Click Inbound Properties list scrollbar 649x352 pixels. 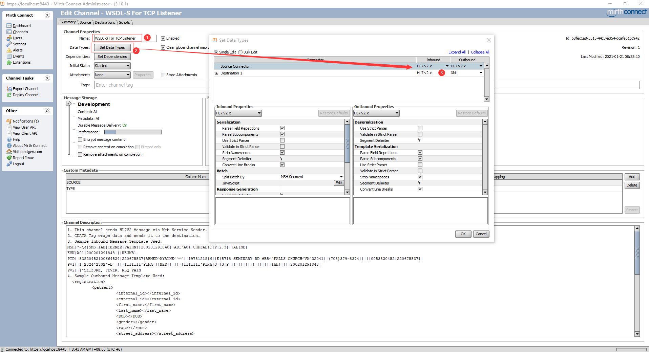click(x=347, y=157)
